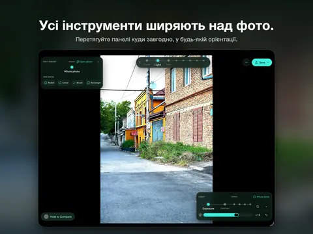This screenshot has height=234, width=313.
Task: Undo the exposure change with the arrow icon
Action: tap(267, 215)
